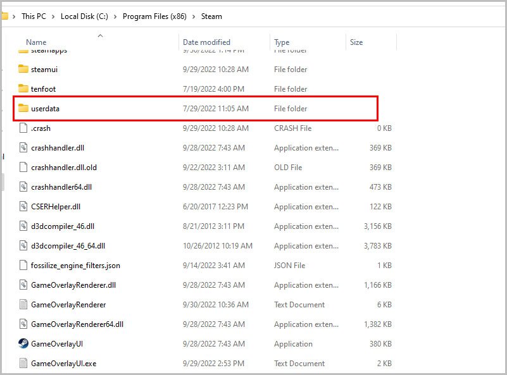Click the 122 KB size cell
This screenshot has width=507, height=375.
(380, 207)
